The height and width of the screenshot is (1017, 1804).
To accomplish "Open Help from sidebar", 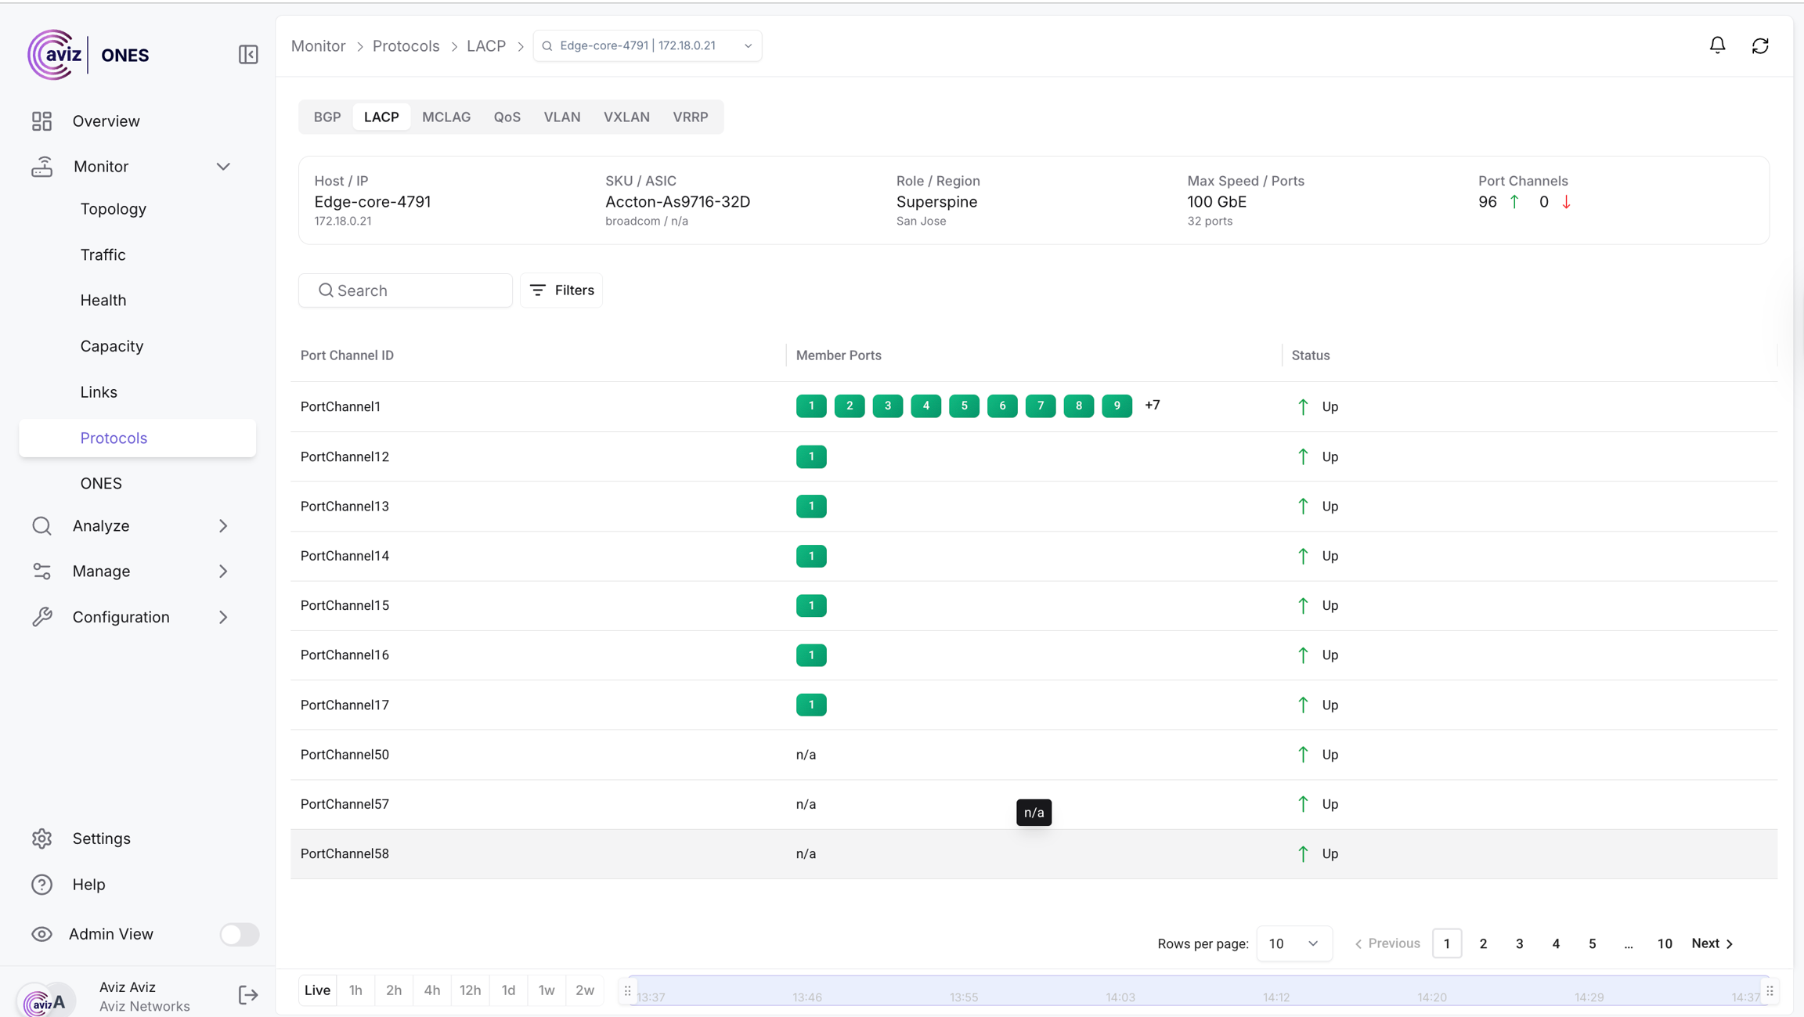I will 88,884.
